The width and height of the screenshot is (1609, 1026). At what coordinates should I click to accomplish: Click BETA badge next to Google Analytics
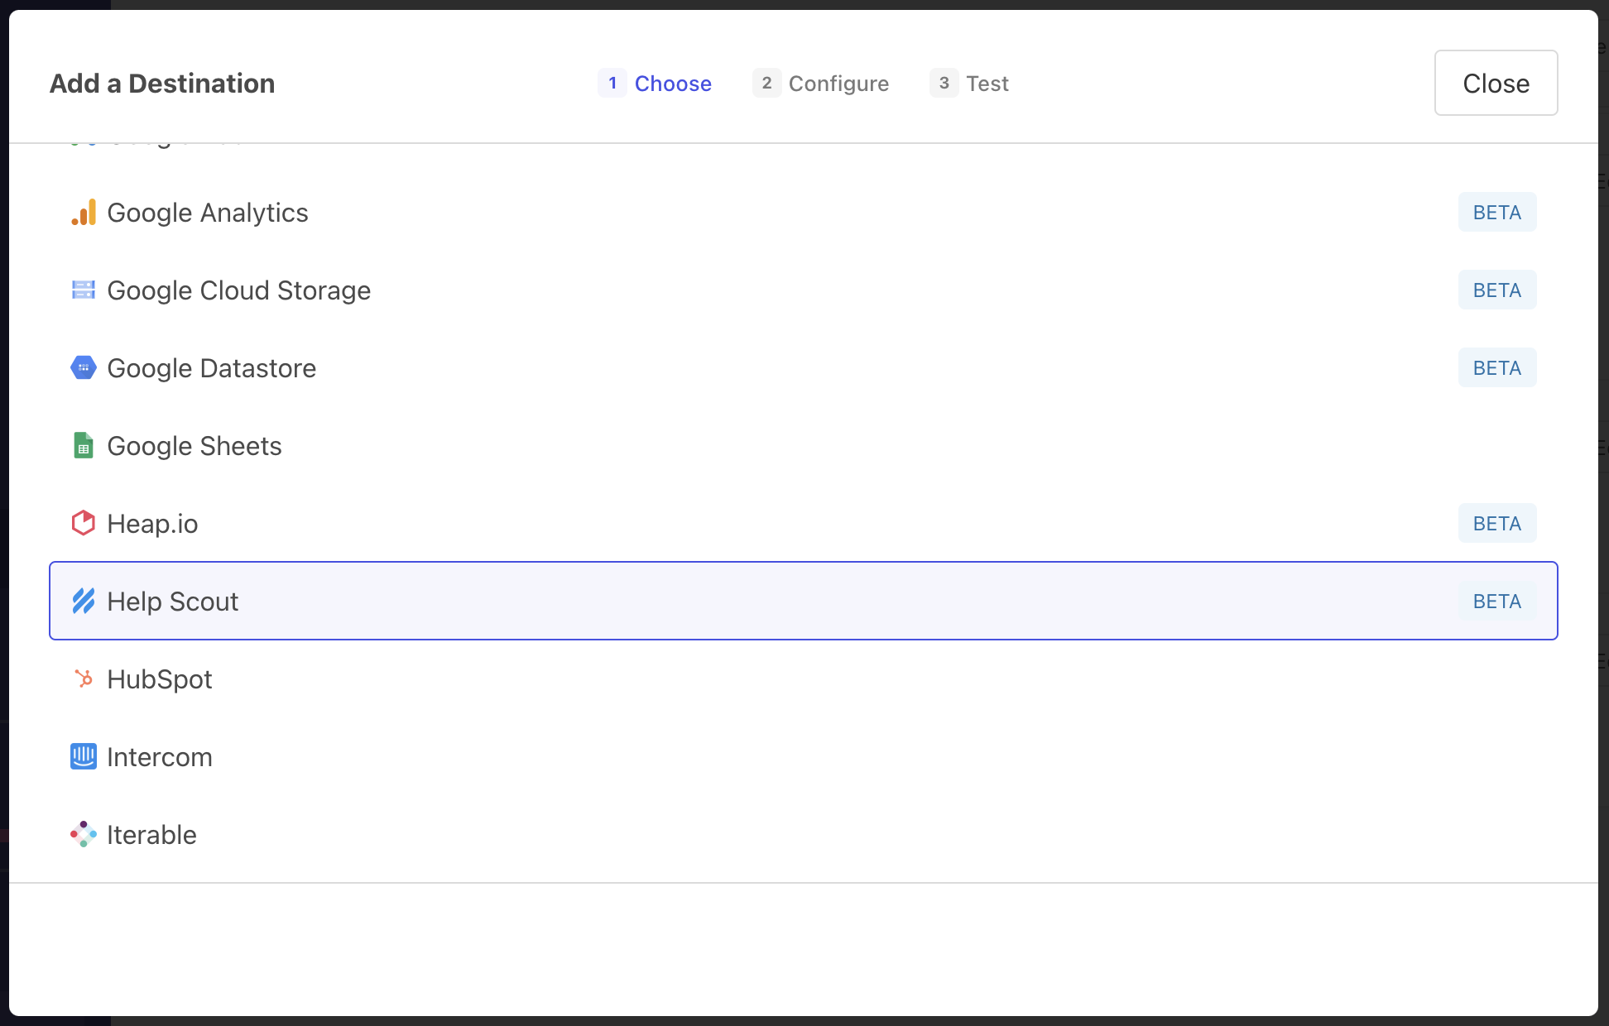pos(1496,213)
